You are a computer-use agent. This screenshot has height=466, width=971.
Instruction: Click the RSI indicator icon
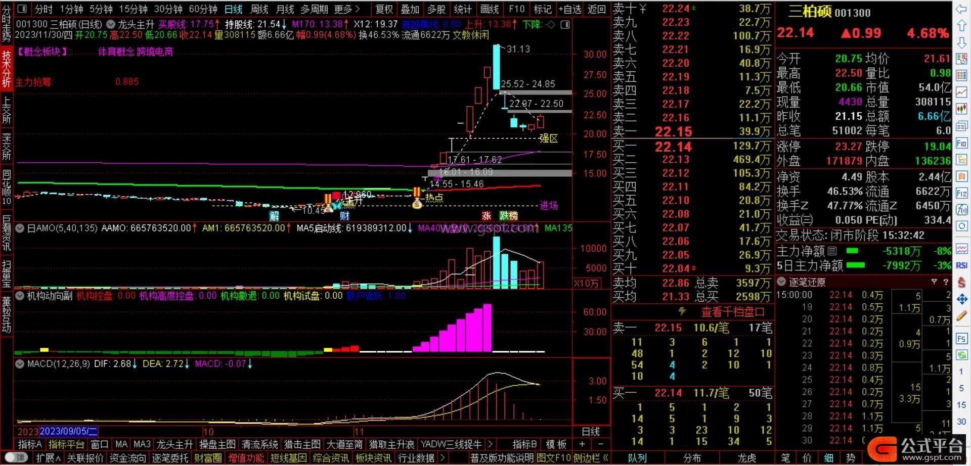coord(961,265)
